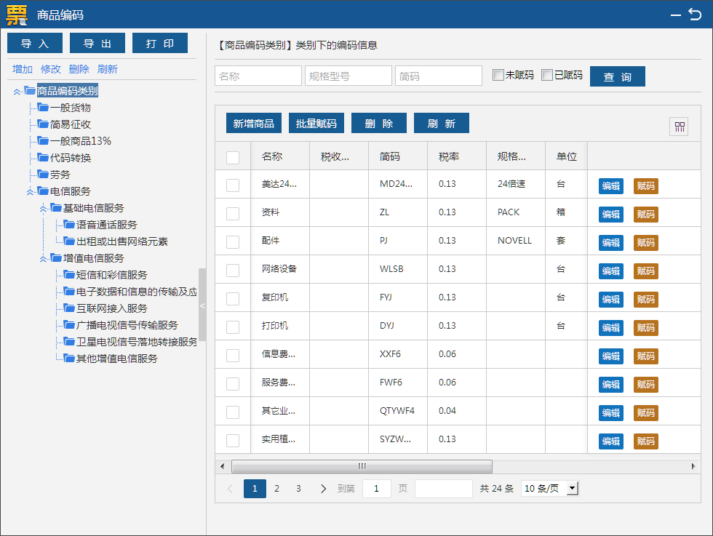This screenshot has height=536, width=713.
Task: Click 编辑 for the QTYWF4 row
Action: 610,413
